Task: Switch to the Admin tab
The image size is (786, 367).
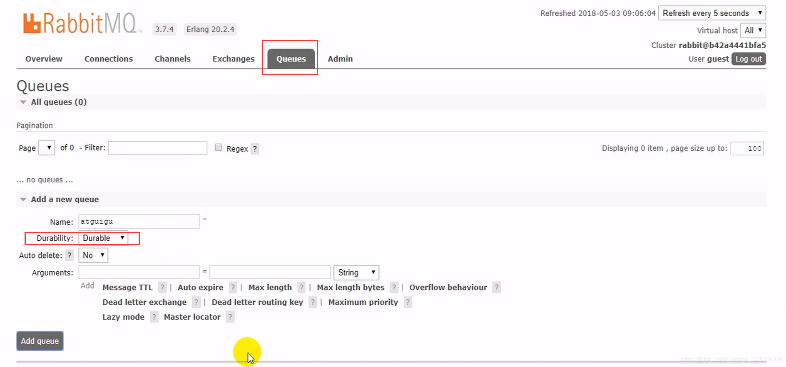Action: (x=340, y=59)
